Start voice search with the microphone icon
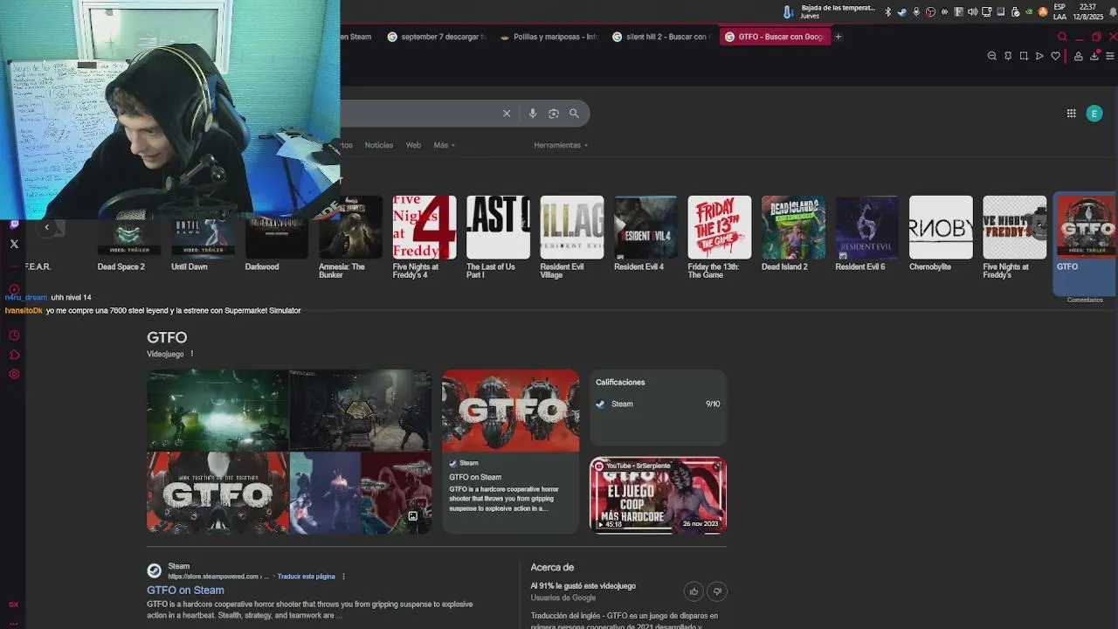The width and height of the screenshot is (1118, 629). click(532, 114)
